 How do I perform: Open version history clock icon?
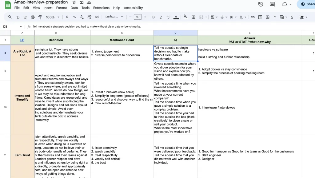[x=261, y=4]
